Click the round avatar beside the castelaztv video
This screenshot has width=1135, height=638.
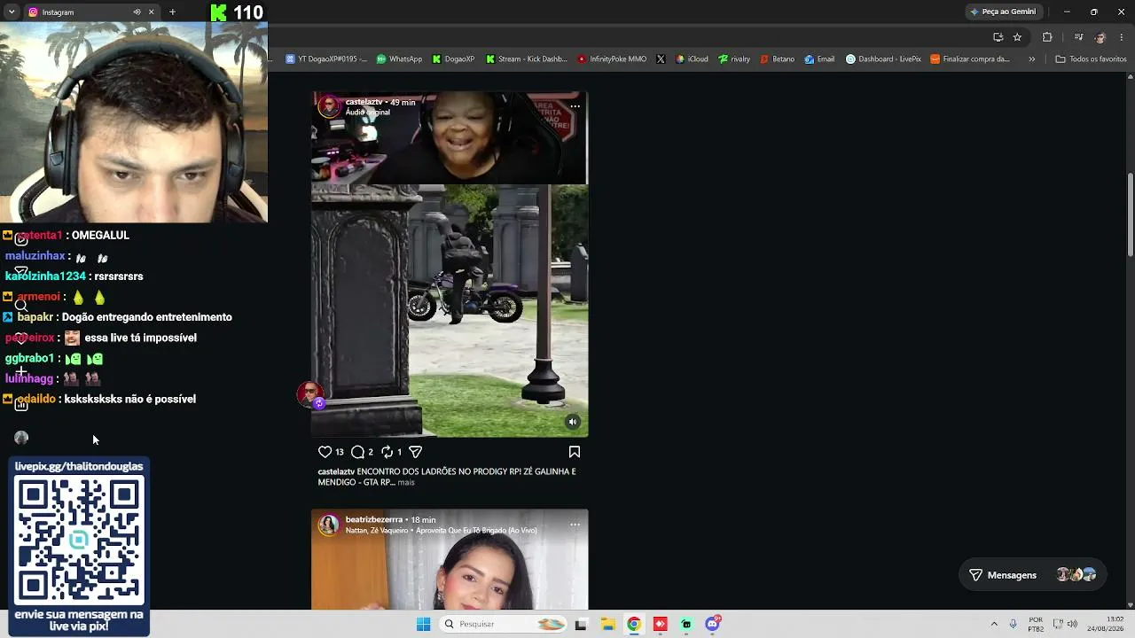click(x=309, y=394)
